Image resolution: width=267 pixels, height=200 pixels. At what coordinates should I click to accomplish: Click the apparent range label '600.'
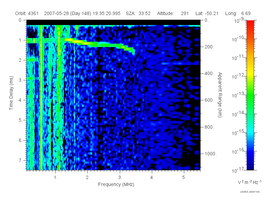click(209, 100)
